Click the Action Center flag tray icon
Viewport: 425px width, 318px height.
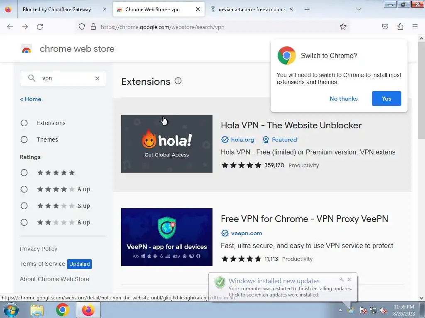click(363, 311)
